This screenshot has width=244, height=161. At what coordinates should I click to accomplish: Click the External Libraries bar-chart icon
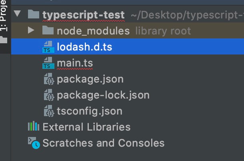pyautogui.click(x=33, y=127)
